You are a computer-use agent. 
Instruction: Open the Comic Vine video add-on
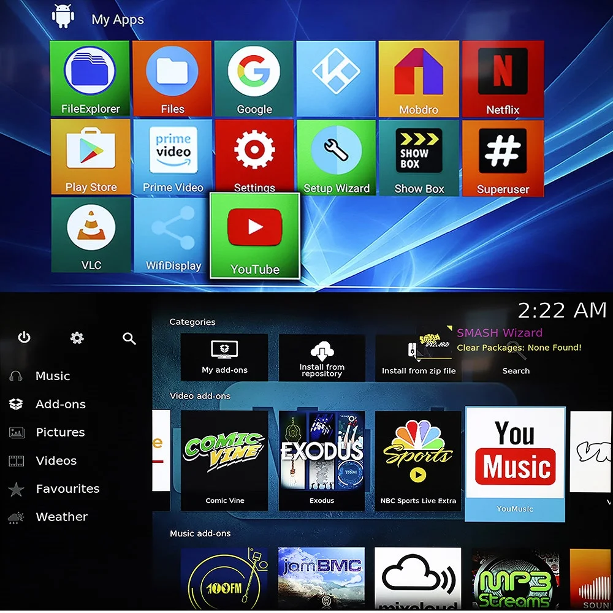(224, 460)
